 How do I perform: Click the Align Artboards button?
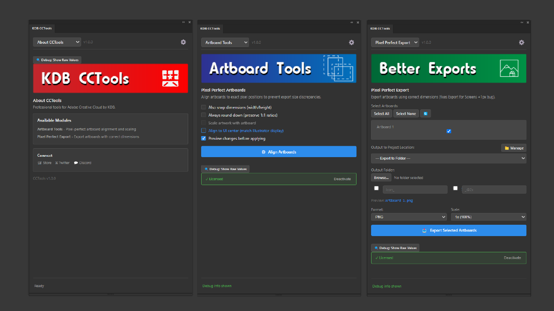tap(279, 152)
